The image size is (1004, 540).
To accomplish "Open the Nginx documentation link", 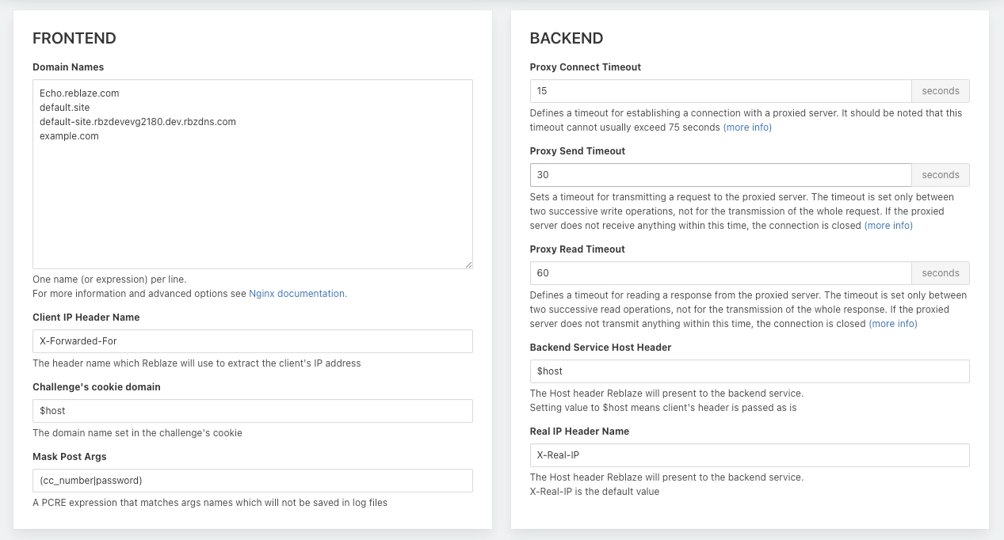I will coord(297,294).
